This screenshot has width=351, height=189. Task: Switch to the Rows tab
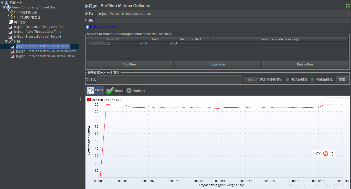[114, 91]
